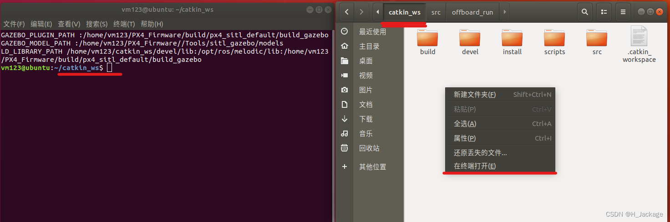Click the downloads arrow icon in sidebar
The height and width of the screenshot is (222, 670).
pos(345,119)
